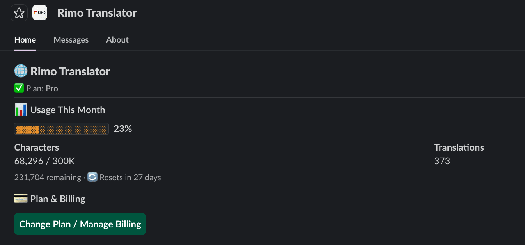Click the Pro plan label
Viewport: 525px width, 245px height.
coord(51,88)
